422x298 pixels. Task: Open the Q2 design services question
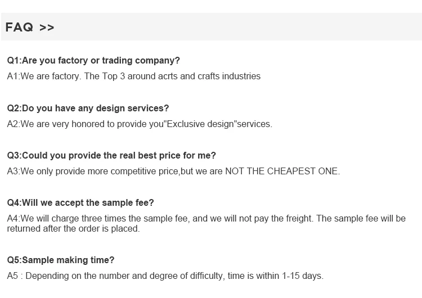tap(88, 108)
